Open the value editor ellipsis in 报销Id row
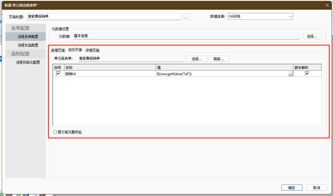This screenshot has width=333, height=196. pos(290,74)
